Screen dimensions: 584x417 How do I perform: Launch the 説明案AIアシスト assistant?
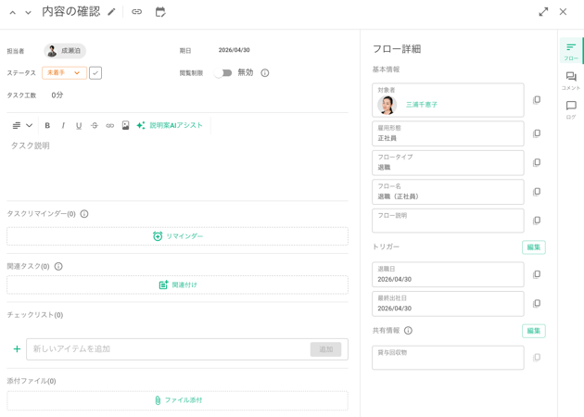(170, 125)
